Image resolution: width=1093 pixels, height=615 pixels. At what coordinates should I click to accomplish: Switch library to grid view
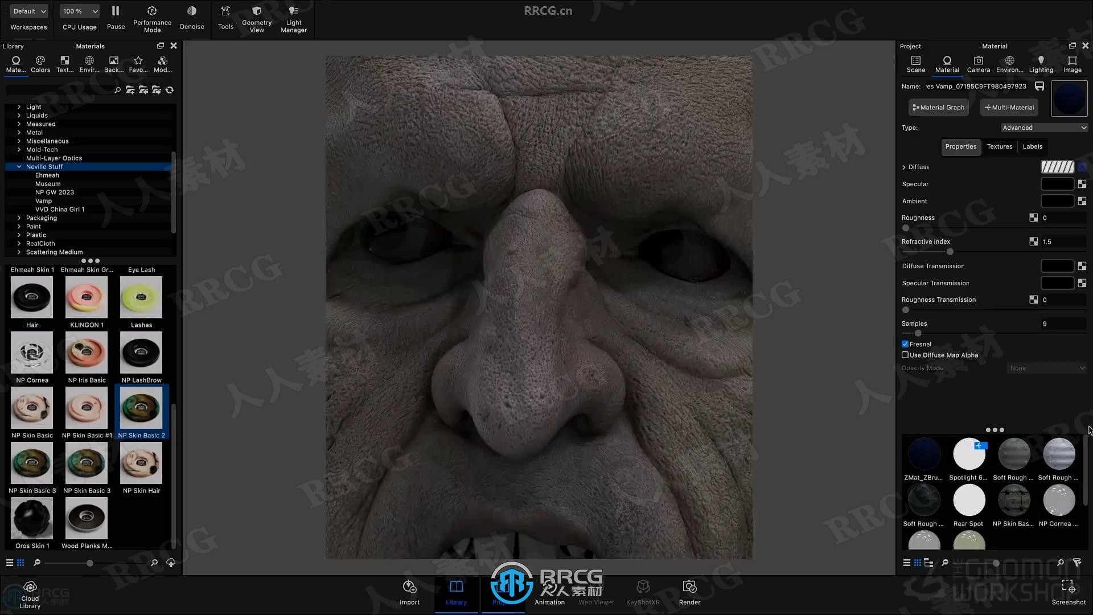pyautogui.click(x=20, y=563)
